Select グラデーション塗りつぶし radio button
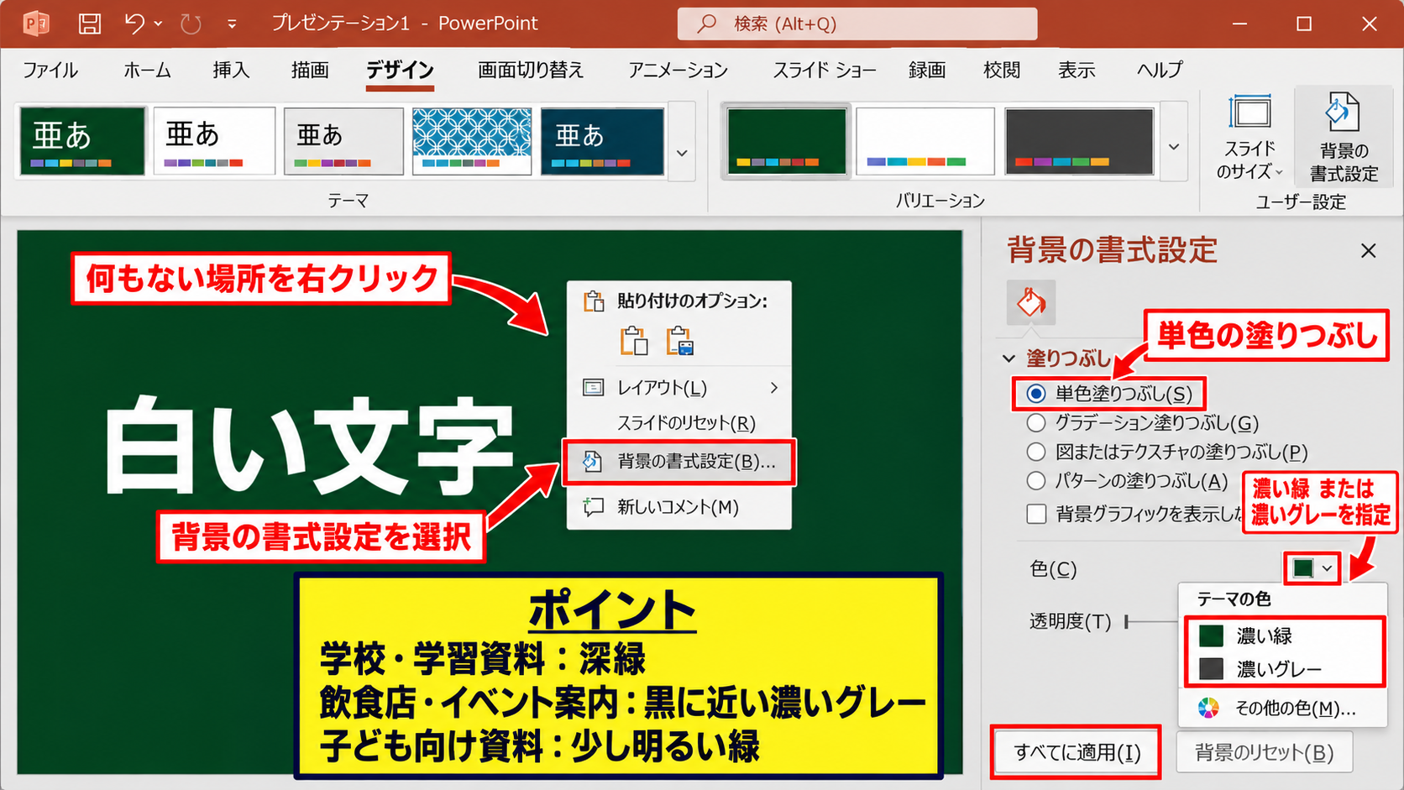The height and width of the screenshot is (790, 1404). pos(1036,422)
